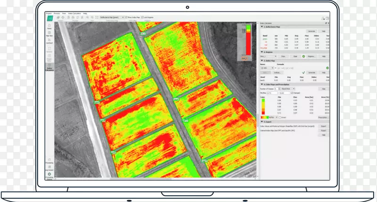Click the green status circle in Regions section
The height and width of the screenshot is (202, 377).
point(303,56)
